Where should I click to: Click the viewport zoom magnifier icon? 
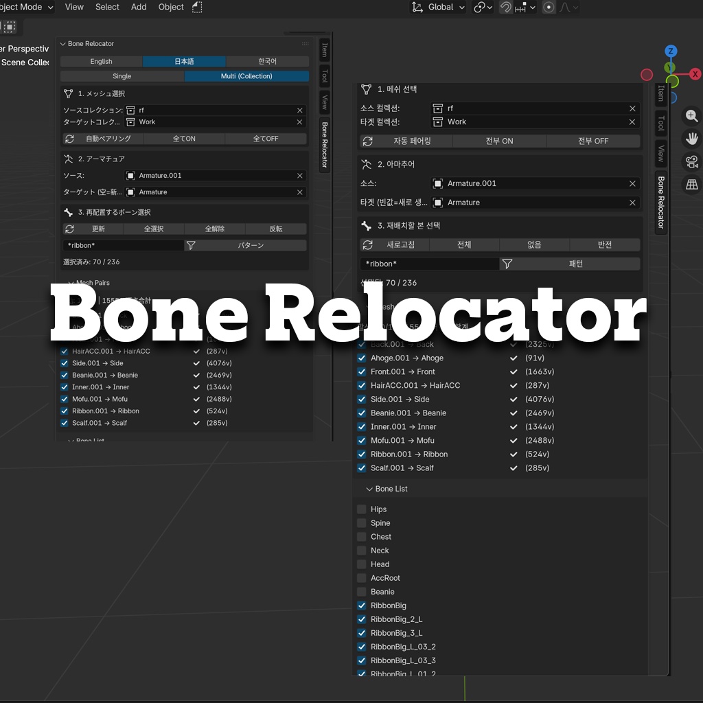coord(692,116)
